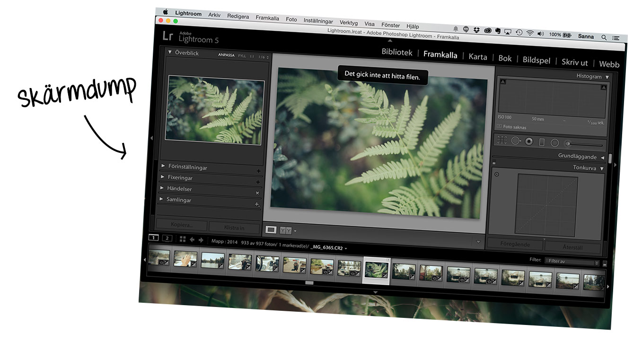642x351 pixels.
Task: Toggle the filter switch beside Filter av
Action: 605,263
